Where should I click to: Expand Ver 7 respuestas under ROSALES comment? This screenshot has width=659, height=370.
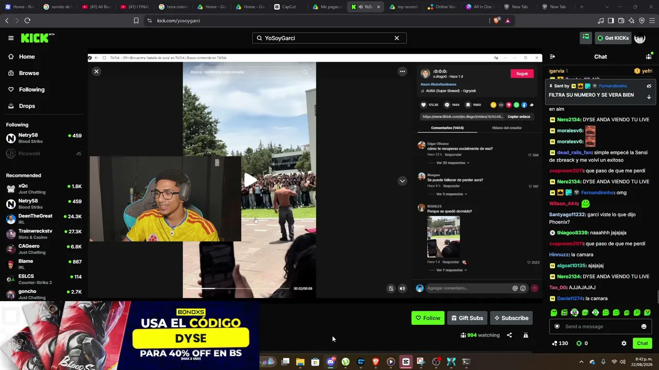tap(452, 270)
